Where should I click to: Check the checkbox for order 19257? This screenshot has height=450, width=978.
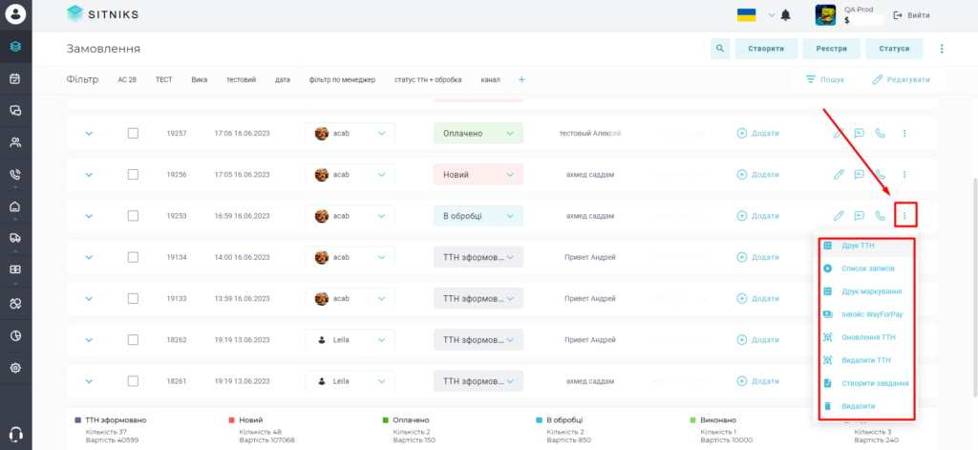tap(133, 133)
